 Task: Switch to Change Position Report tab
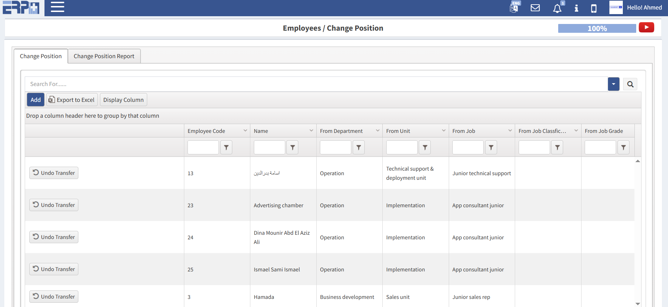click(104, 56)
